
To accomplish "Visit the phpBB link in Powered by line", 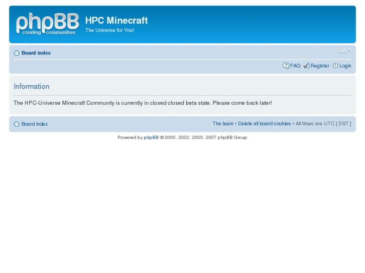I will pyautogui.click(x=151, y=138).
